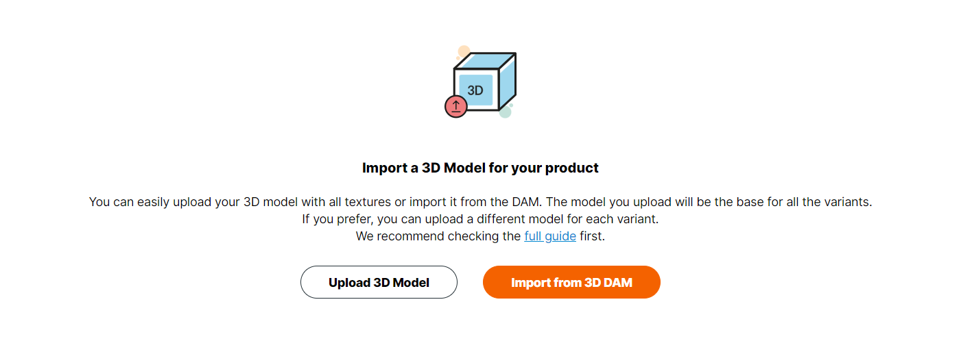Select the blue "3D" label on cube
Screen dimensions: 972x354
tap(475, 90)
